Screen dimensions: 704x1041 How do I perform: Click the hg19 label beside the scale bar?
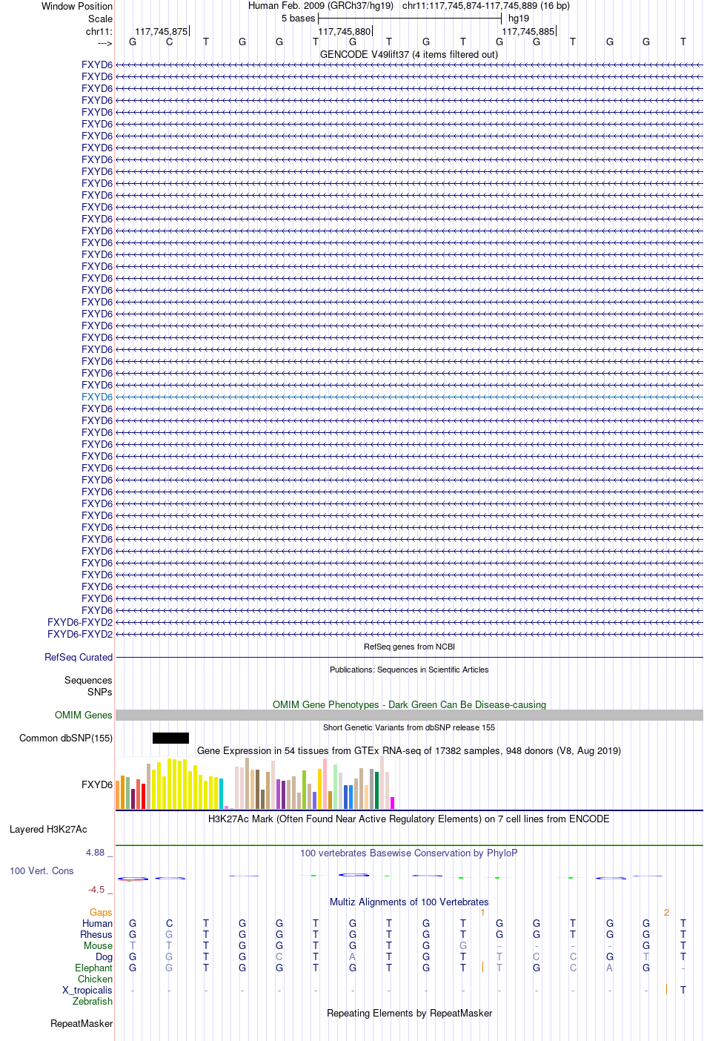pos(519,19)
